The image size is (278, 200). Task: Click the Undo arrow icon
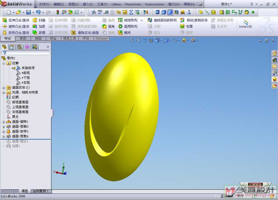38,12
